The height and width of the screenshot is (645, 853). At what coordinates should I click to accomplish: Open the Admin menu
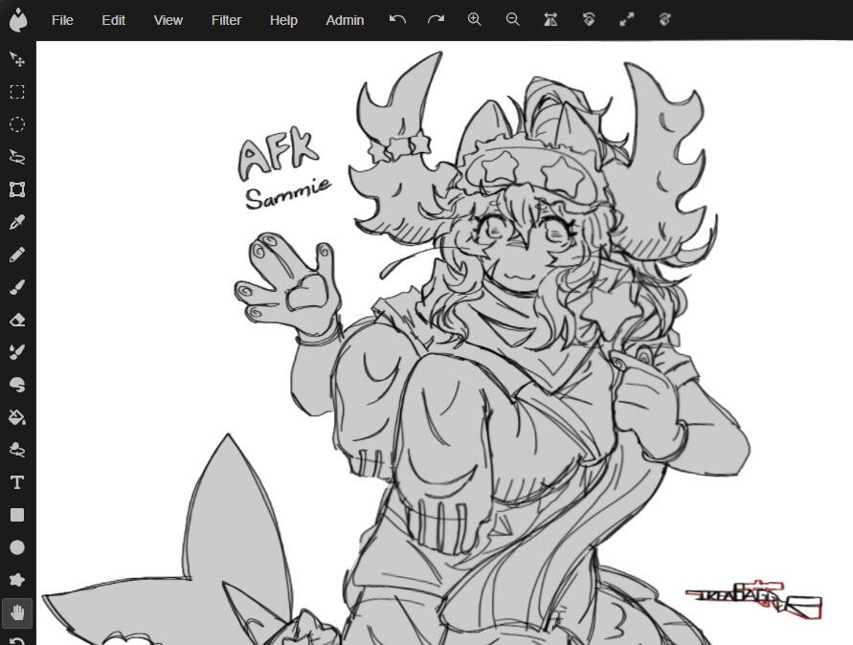pyautogui.click(x=345, y=20)
